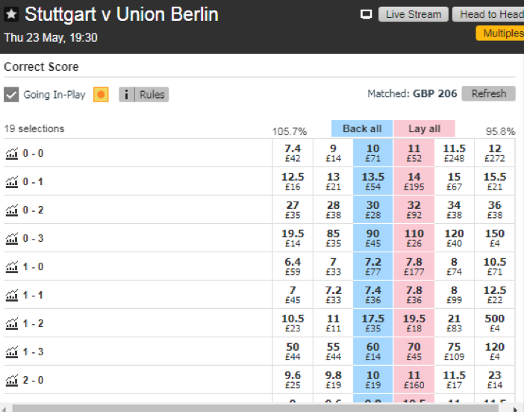524x412 pixels.
Task: Open the graph icon for 2 - 0
Action: tap(12, 380)
